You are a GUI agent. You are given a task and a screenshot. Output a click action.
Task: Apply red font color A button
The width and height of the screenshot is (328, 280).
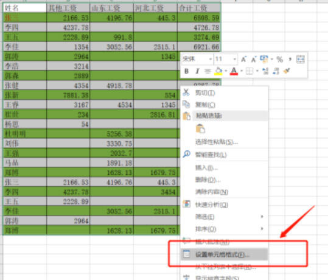pyautogui.click(x=234, y=71)
